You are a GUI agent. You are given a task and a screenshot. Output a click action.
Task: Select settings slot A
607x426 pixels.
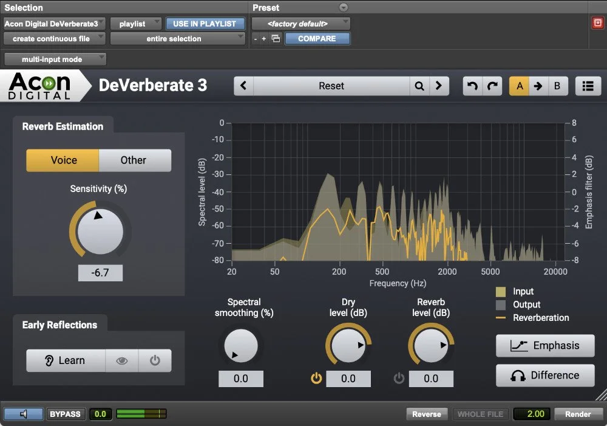(x=520, y=86)
